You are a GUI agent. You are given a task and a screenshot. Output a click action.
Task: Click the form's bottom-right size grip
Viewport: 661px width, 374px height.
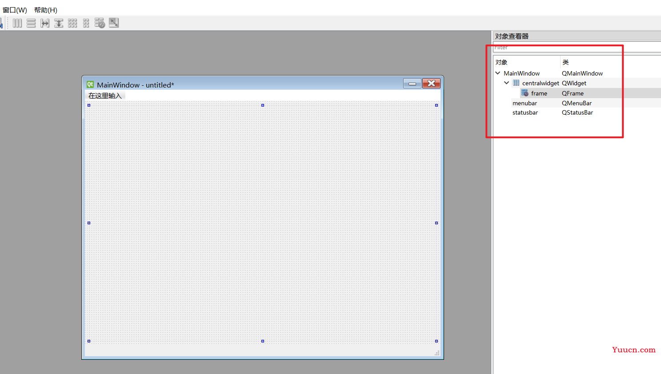pyautogui.click(x=437, y=353)
